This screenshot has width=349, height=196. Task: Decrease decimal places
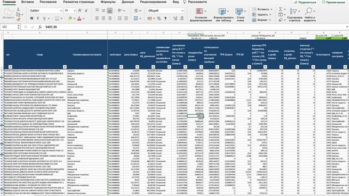click(x=182, y=19)
